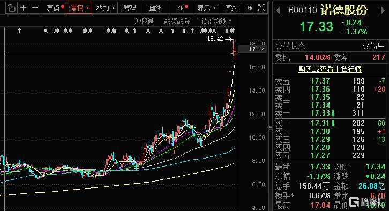Click the 金额 26.08亿 value
Image resolution: width=389 pixels, height=211 pixels.
click(x=371, y=186)
